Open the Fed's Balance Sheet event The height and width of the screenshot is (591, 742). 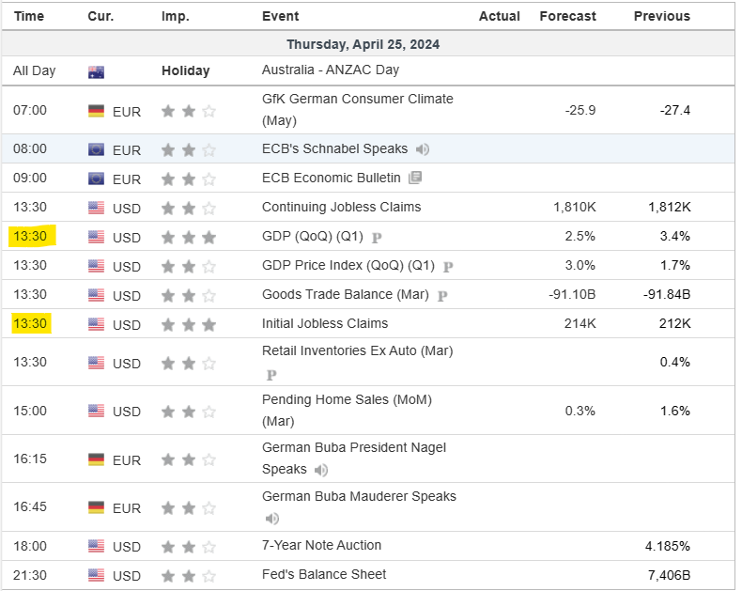(324, 575)
